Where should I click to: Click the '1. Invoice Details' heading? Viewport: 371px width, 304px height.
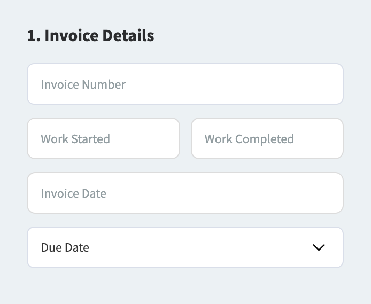click(90, 36)
